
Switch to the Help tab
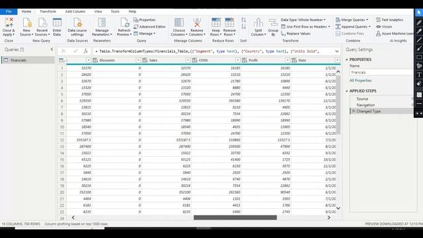point(132,11)
